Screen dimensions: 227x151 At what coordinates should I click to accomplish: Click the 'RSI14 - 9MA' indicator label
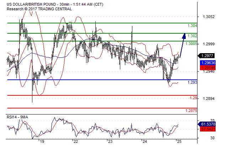pos(17,117)
